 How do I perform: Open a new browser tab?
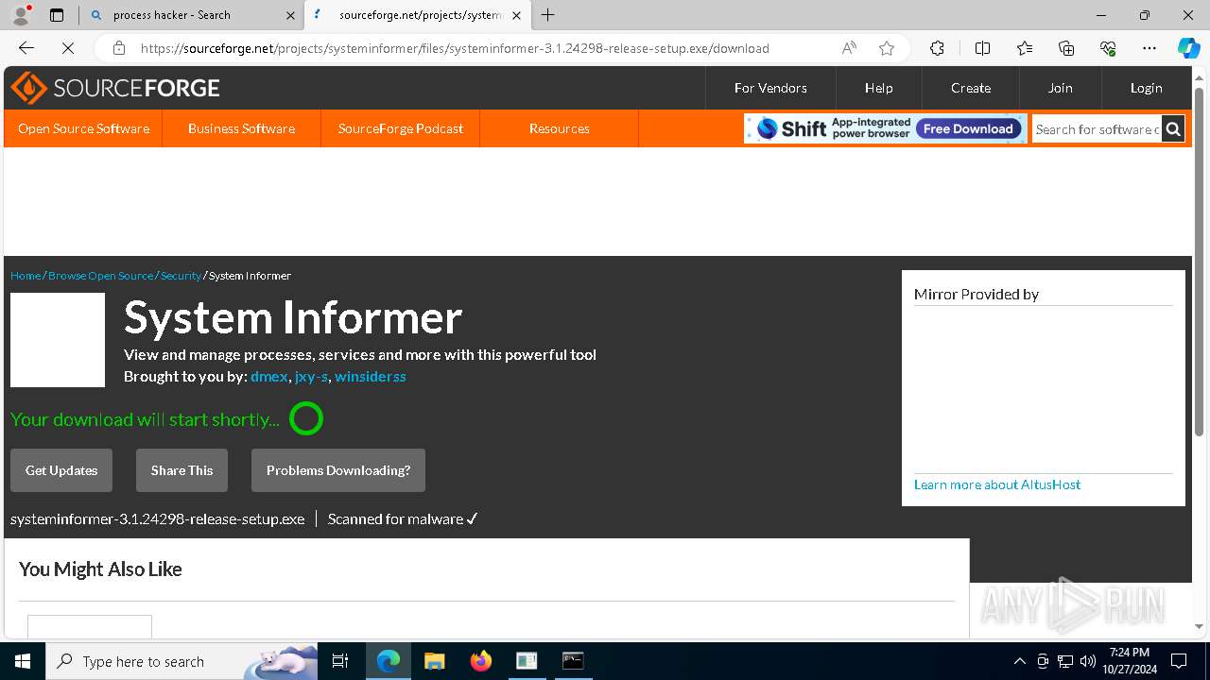click(x=548, y=15)
